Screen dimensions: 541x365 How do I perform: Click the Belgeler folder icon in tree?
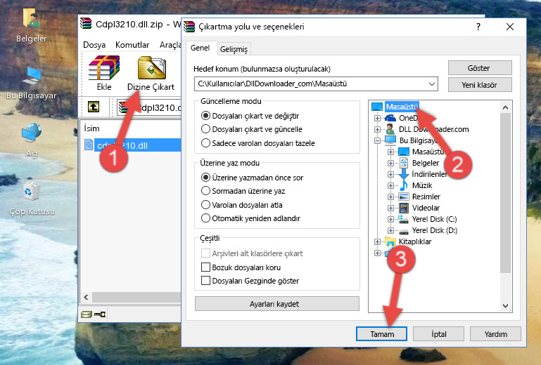(x=404, y=163)
